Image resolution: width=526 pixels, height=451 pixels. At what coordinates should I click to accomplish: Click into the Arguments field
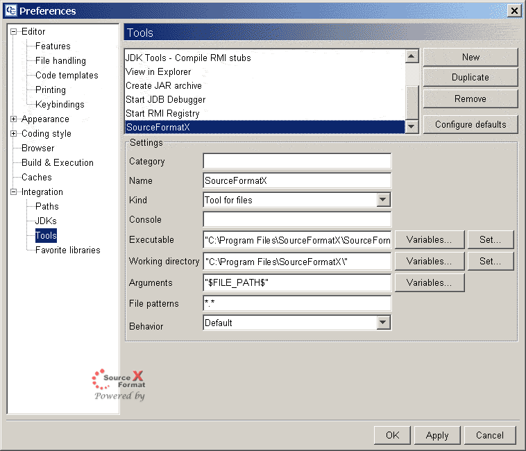(x=297, y=282)
